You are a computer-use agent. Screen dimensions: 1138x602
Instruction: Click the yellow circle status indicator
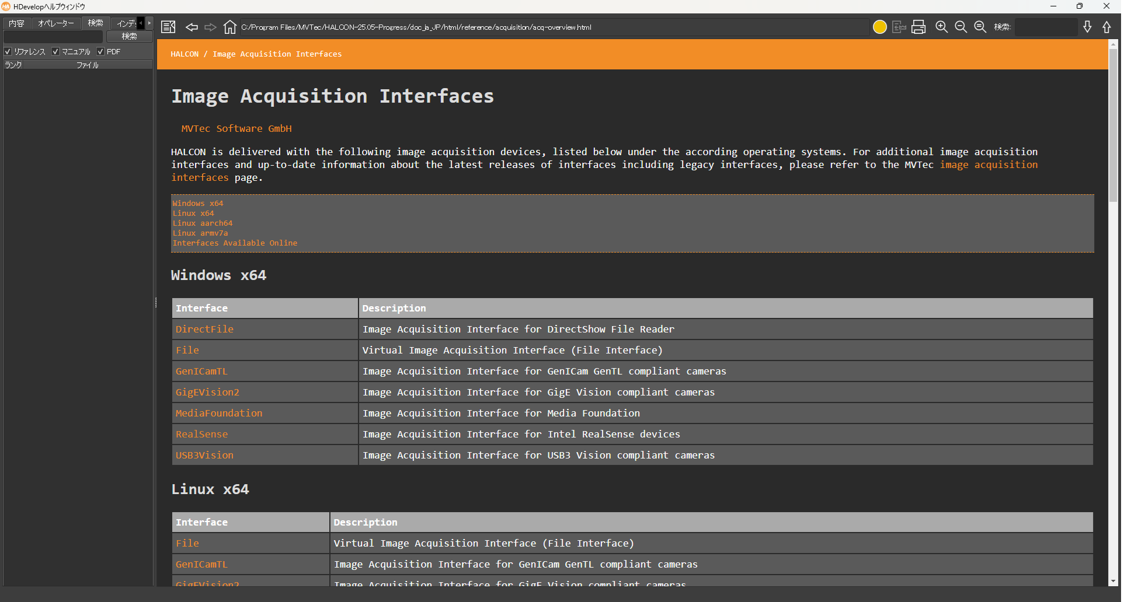[x=879, y=27]
